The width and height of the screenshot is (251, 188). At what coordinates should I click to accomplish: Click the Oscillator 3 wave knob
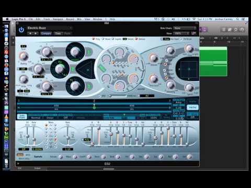pyautogui.click(x=75, y=86)
